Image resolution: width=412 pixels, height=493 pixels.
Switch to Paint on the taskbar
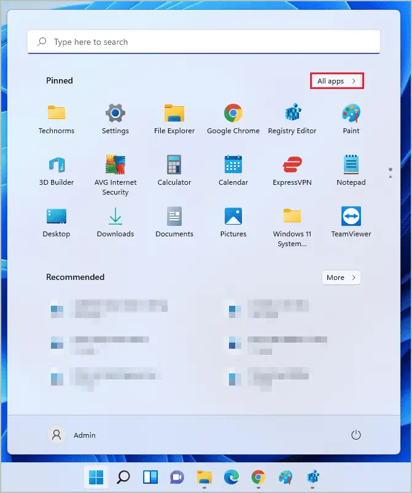286,477
